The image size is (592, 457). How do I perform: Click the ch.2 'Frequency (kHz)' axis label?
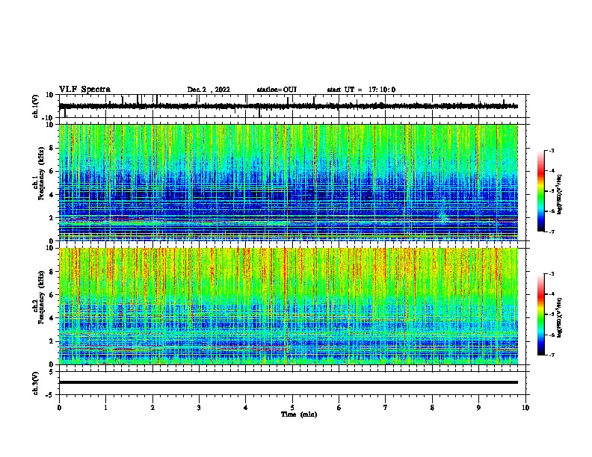click(x=42, y=297)
